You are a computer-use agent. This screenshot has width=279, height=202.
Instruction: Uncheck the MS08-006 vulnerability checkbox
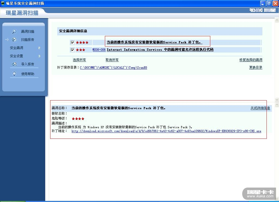pos(72,50)
